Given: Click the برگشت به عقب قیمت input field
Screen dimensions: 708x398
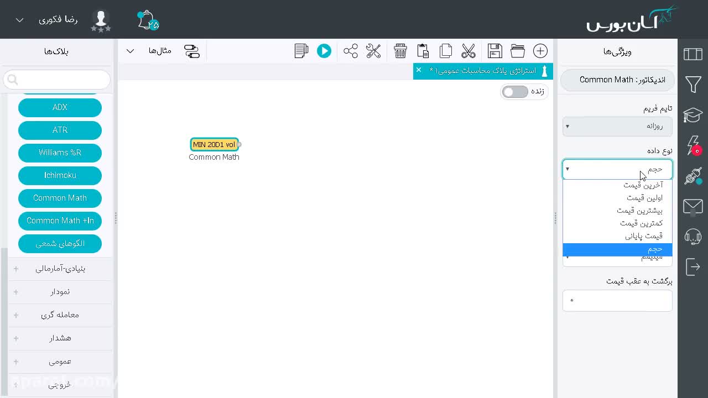Looking at the screenshot, I should (617, 301).
